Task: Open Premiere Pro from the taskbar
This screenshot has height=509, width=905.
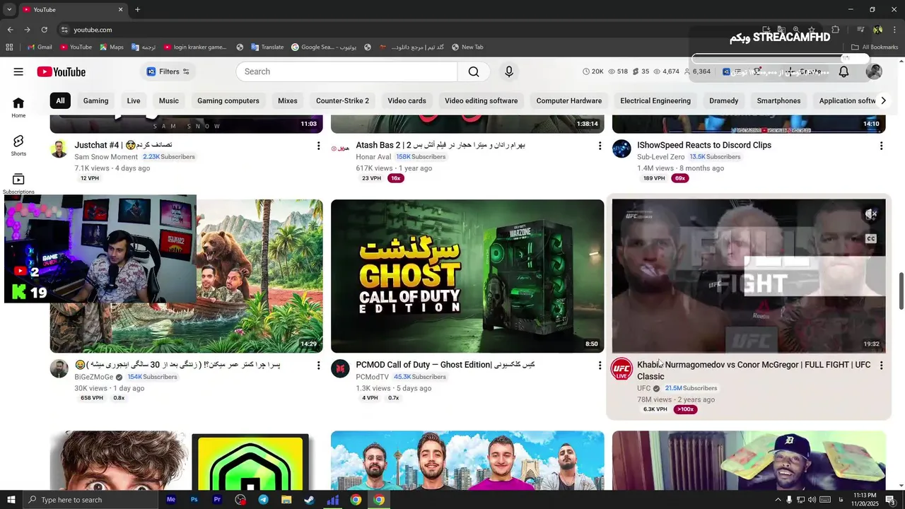Action: coord(217,500)
